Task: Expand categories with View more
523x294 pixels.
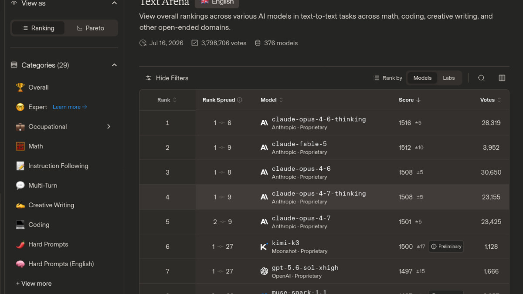Action: tap(34, 283)
